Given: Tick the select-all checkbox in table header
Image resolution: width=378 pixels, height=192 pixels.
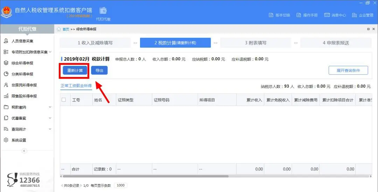Looking at the screenshot, I should [x=64, y=100].
